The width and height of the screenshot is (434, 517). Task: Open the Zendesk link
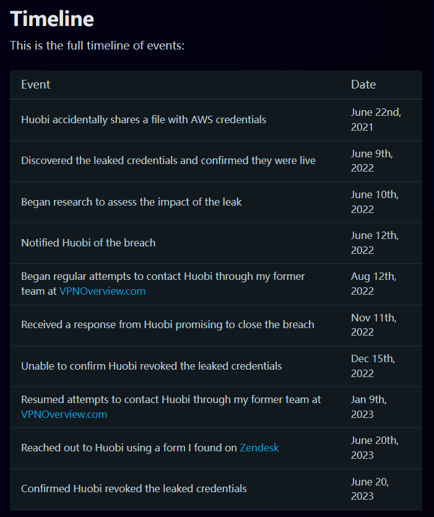259,448
